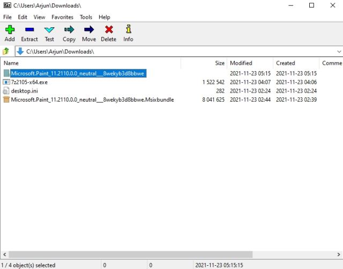Close the 7-Zip window
The image size is (343, 269).
tap(332, 5)
